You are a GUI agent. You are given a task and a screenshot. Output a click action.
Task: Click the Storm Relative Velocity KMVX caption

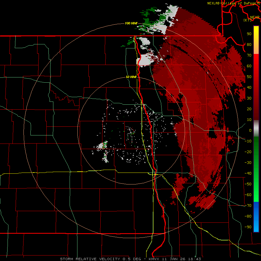click(130, 259)
